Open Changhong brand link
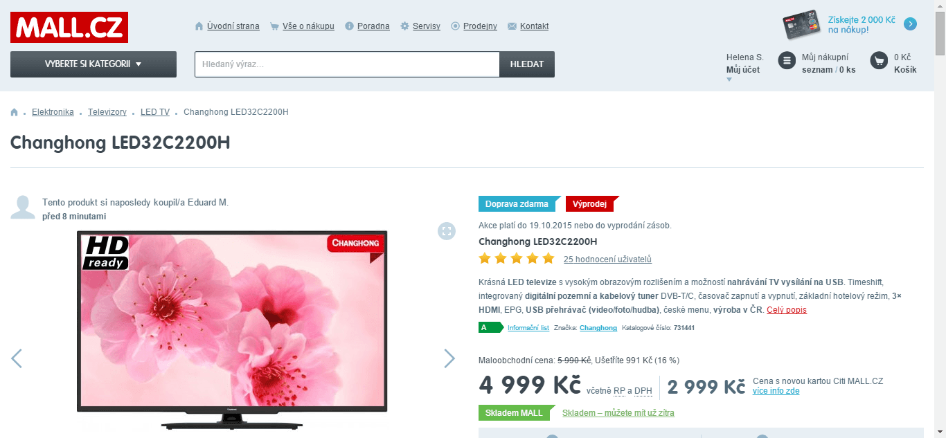Image resolution: width=946 pixels, height=438 pixels. 598,328
